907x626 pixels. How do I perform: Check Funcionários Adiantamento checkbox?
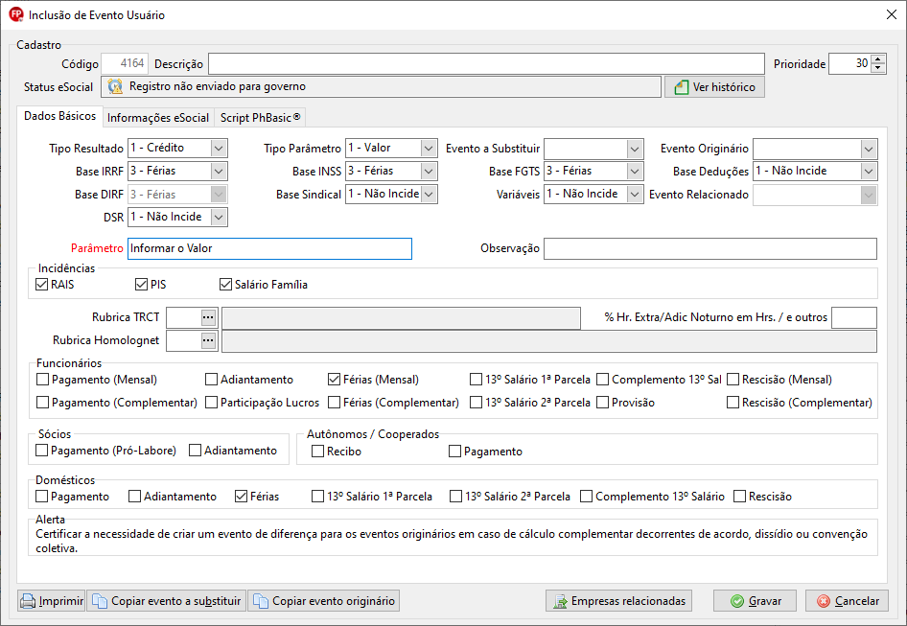coord(211,380)
